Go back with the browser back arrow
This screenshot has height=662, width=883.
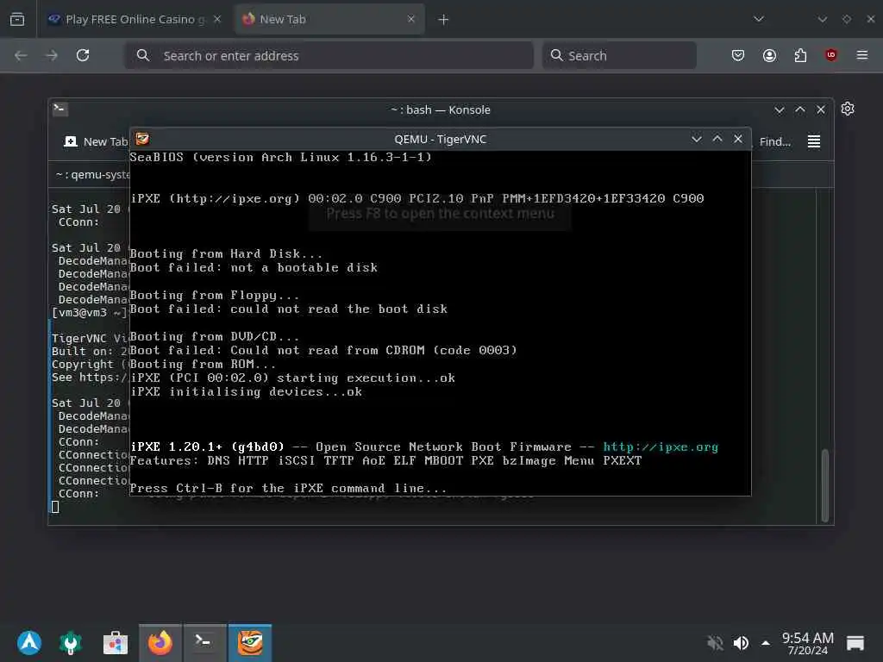(21, 55)
